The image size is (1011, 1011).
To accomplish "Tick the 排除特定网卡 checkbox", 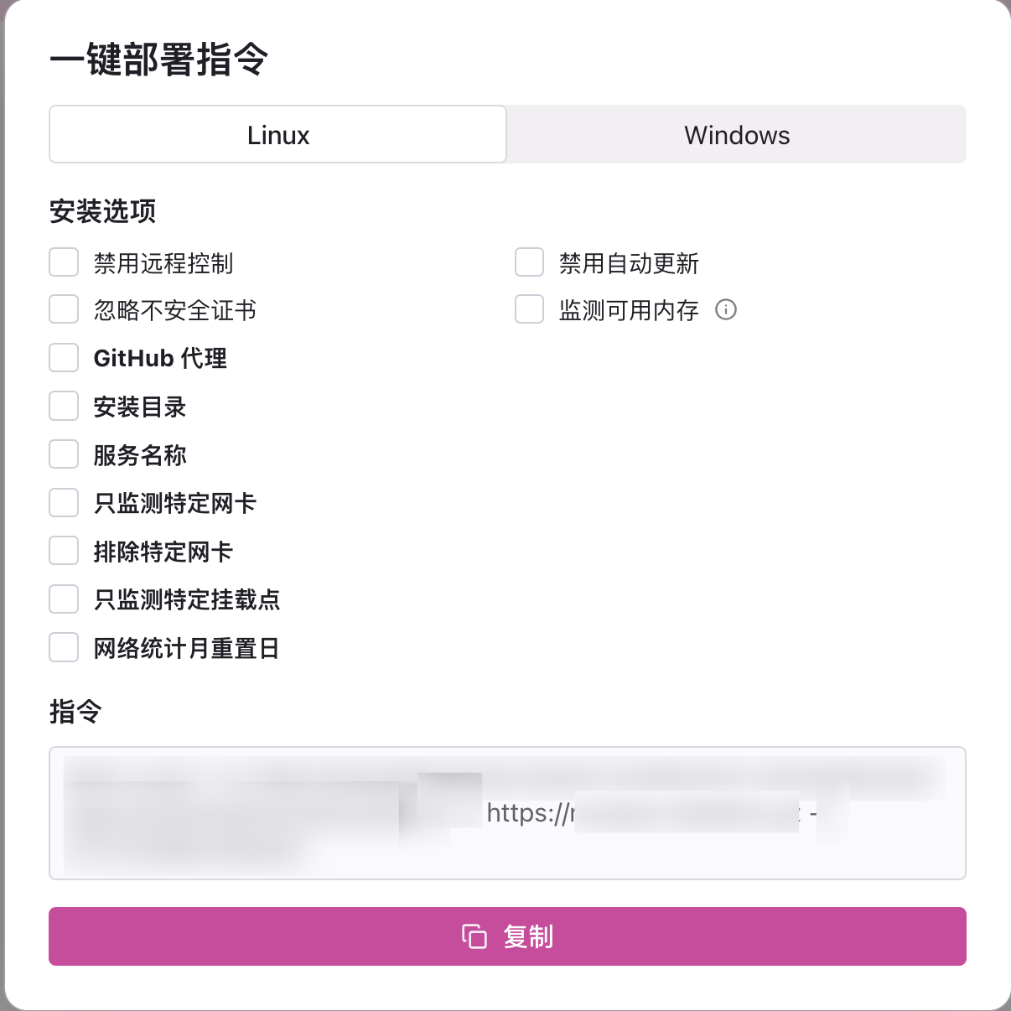I will pyautogui.click(x=64, y=551).
